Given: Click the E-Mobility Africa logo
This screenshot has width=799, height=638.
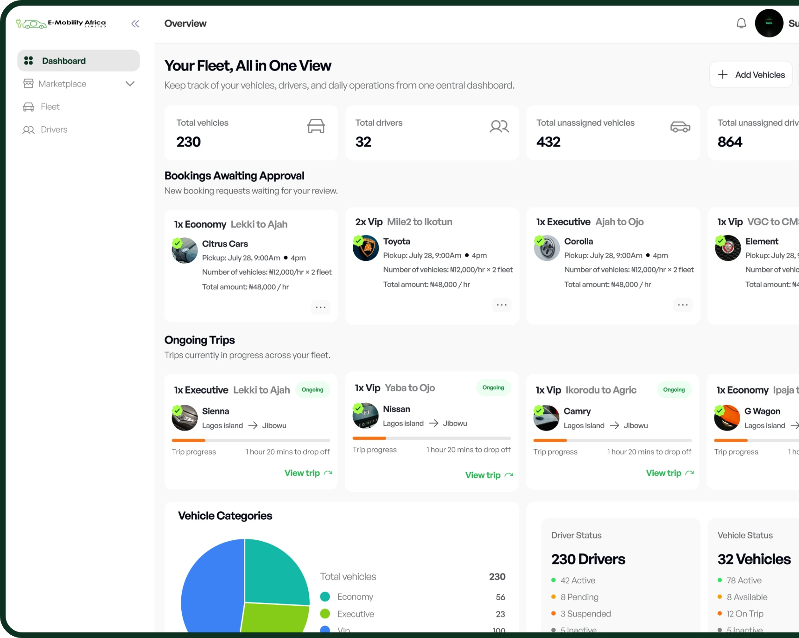Looking at the screenshot, I should coord(61,23).
